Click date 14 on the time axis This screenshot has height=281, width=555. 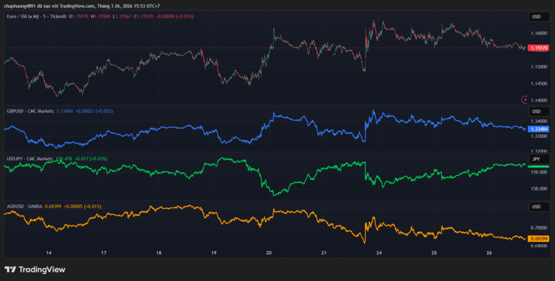tap(49, 253)
